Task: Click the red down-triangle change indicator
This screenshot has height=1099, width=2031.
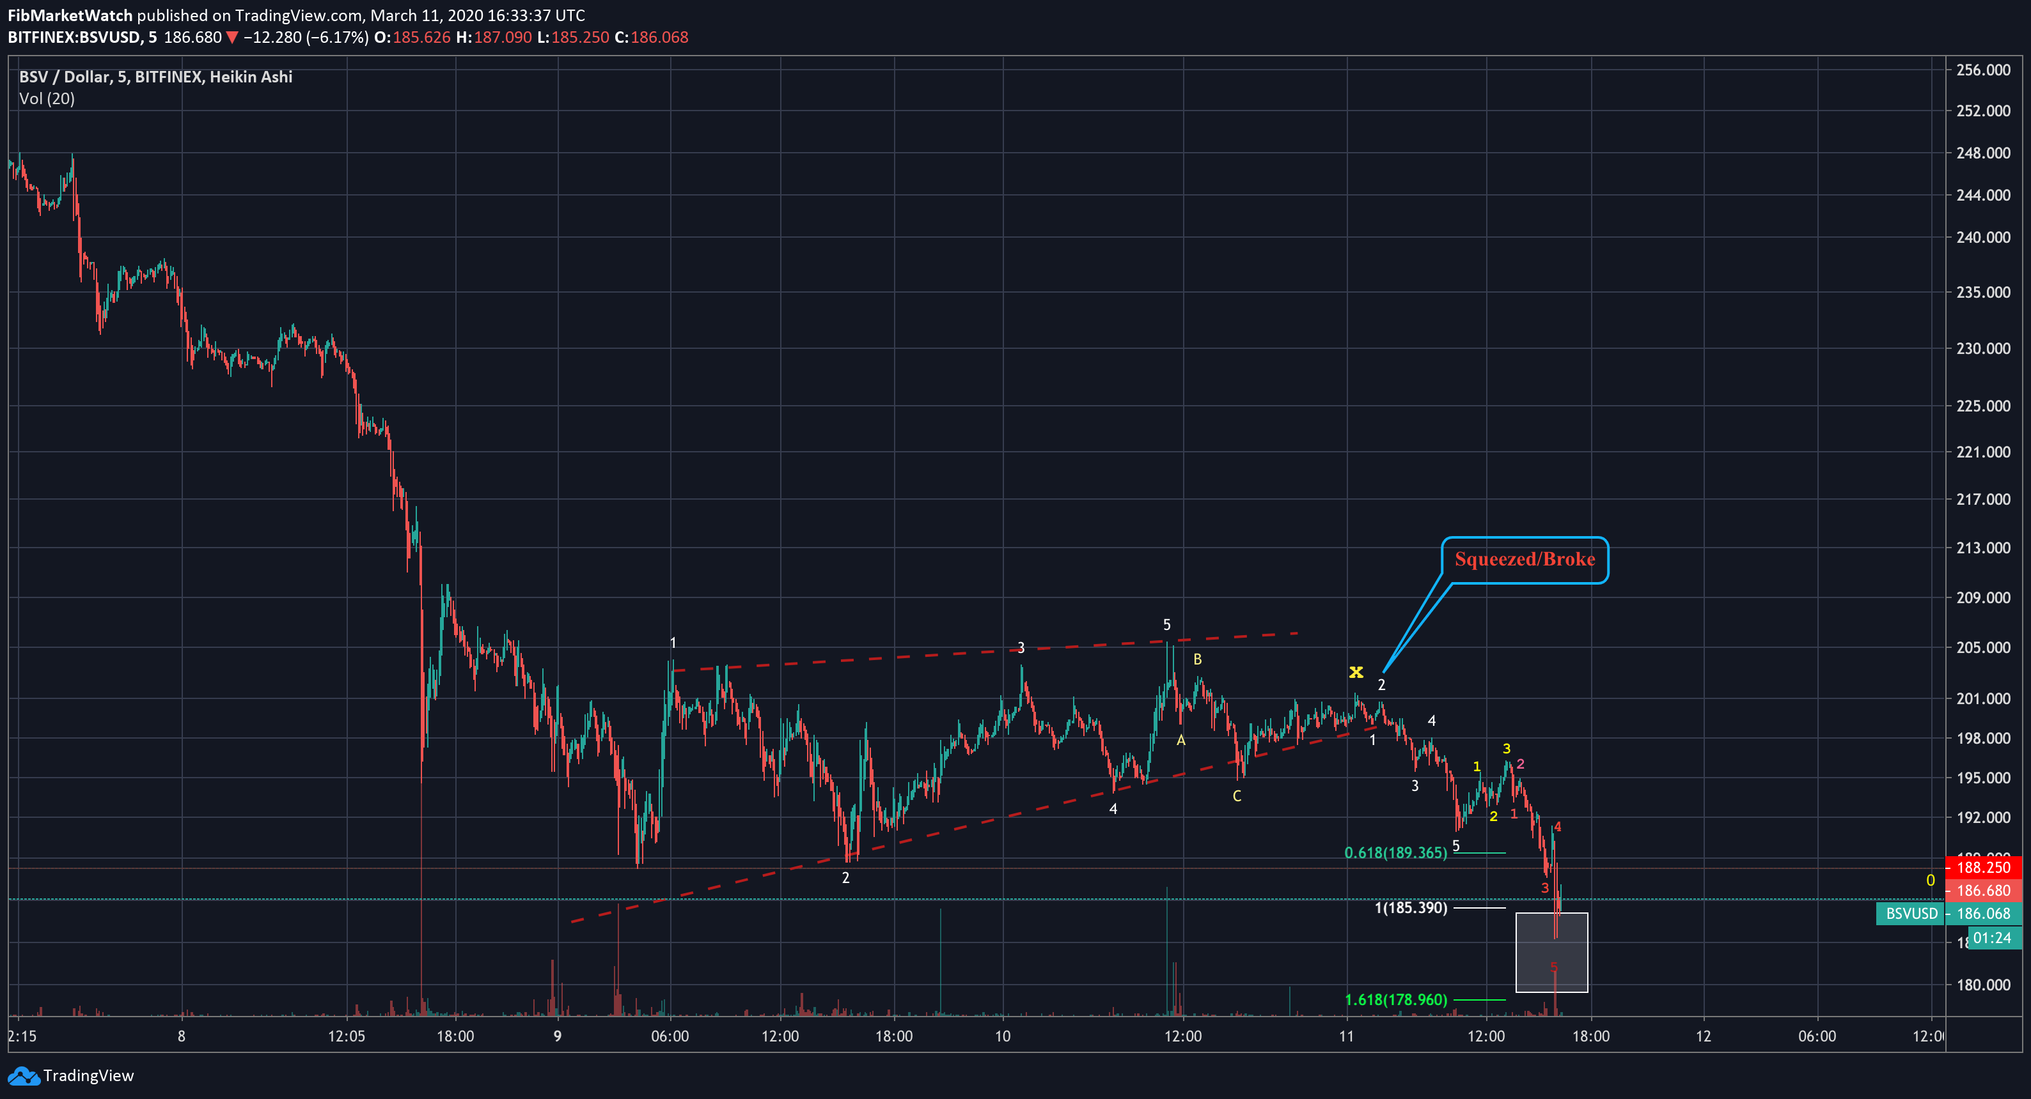Action: click(231, 37)
